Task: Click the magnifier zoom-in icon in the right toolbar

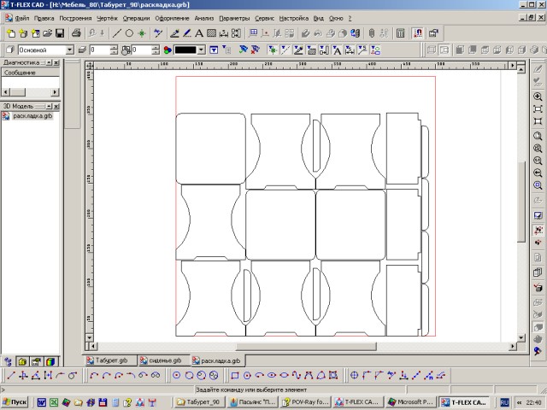Action: pyautogui.click(x=538, y=97)
